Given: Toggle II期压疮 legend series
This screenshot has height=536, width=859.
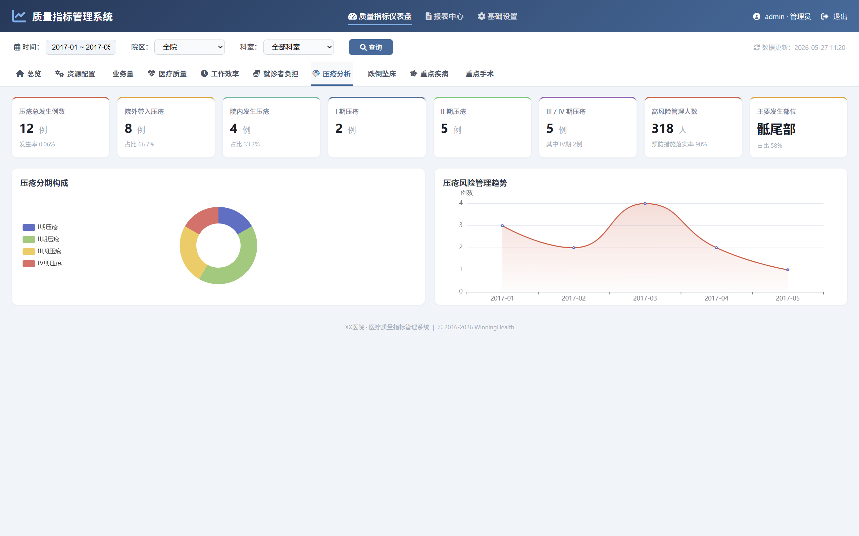Looking at the screenshot, I should click(41, 239).
